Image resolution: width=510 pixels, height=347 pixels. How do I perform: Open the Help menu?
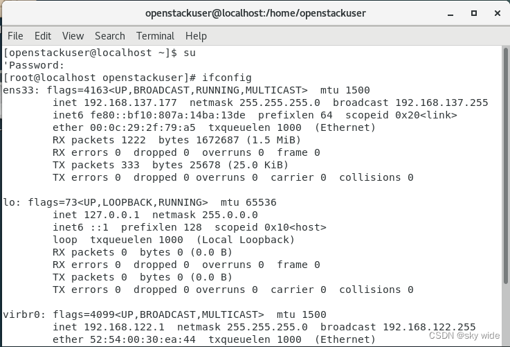[x=196, y=36]
